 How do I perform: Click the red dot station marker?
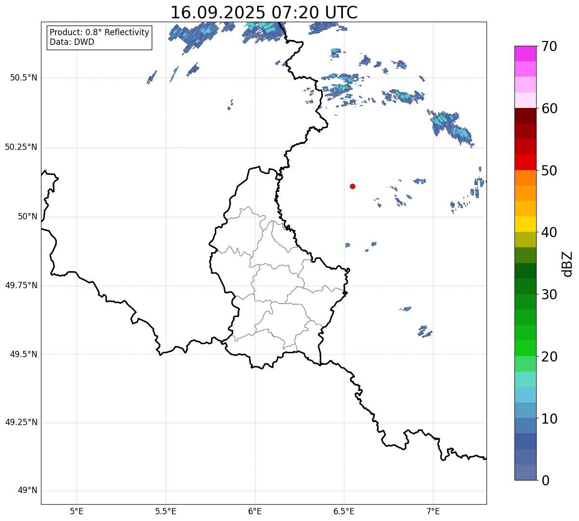pyautogui.click(x=353, y=186)
